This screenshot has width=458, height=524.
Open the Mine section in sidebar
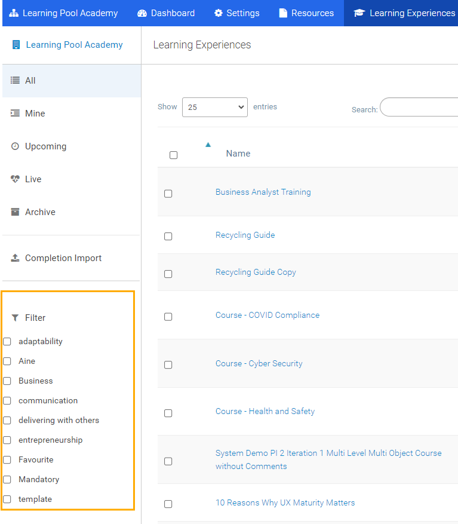click(35, 114)
